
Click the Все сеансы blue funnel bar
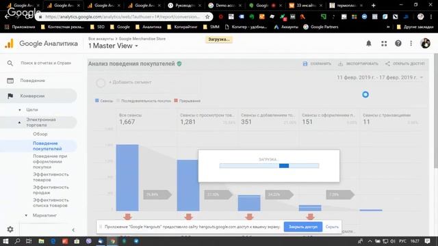(x=127, y=178)
